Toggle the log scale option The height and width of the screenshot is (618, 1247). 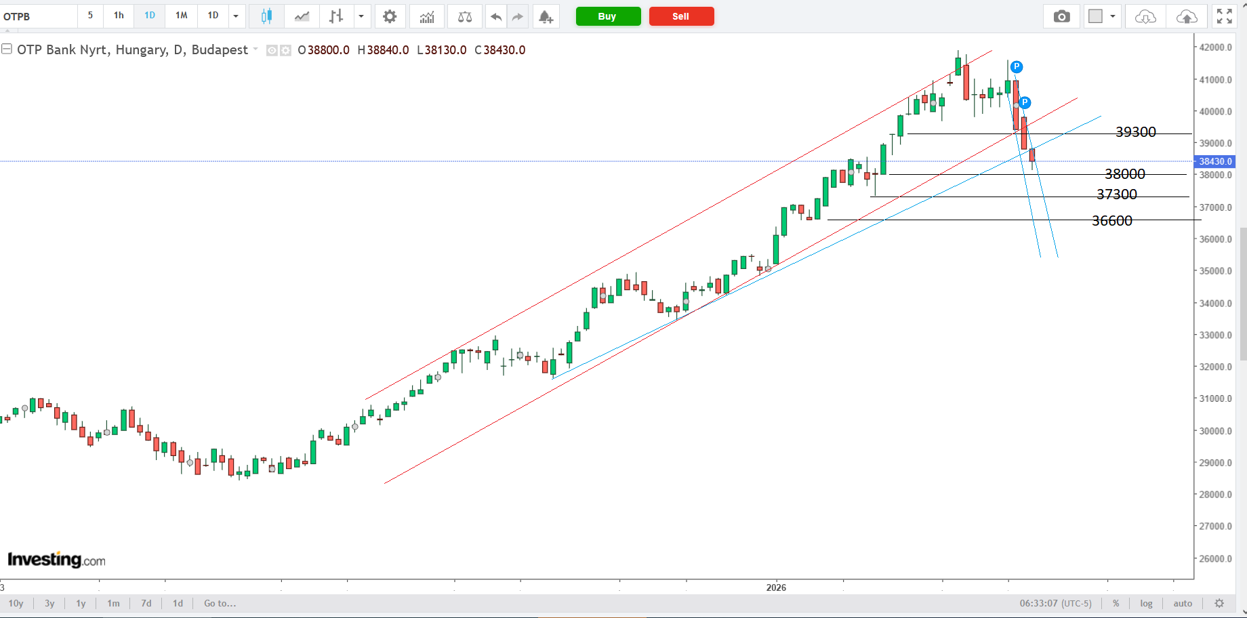(x=1146, y=603)
